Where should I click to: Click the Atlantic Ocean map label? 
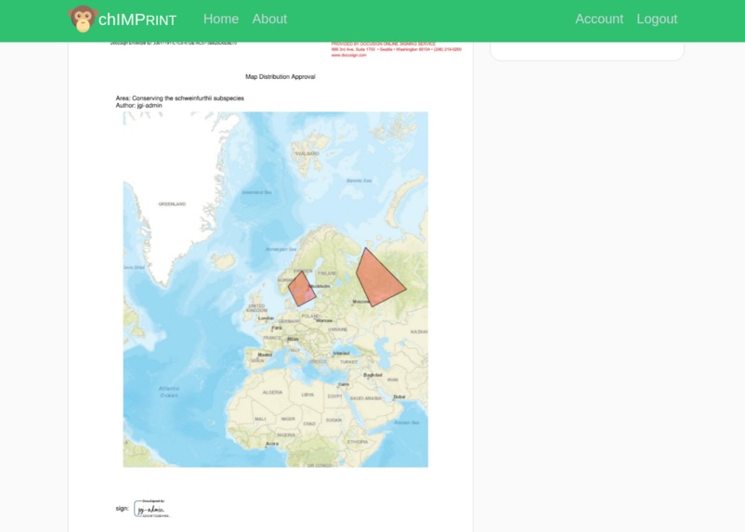[169, 392]
